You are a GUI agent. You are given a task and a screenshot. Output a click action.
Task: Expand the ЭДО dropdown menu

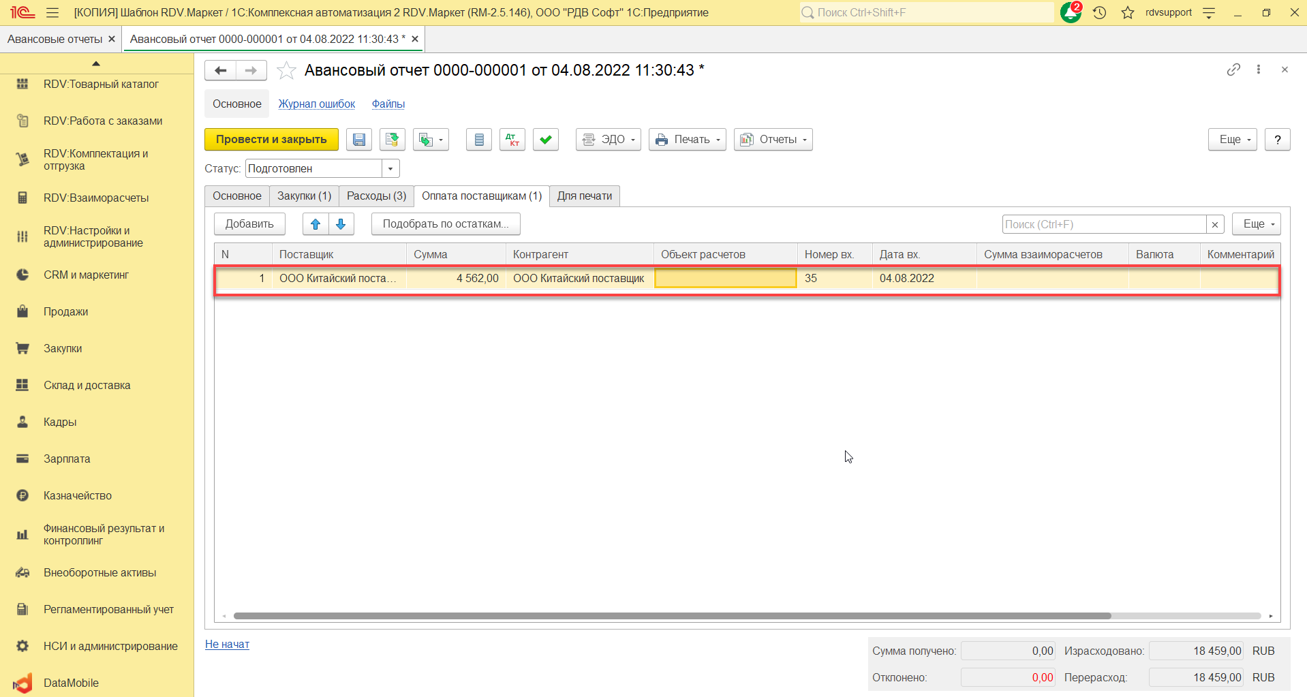[x=608, y=140]
